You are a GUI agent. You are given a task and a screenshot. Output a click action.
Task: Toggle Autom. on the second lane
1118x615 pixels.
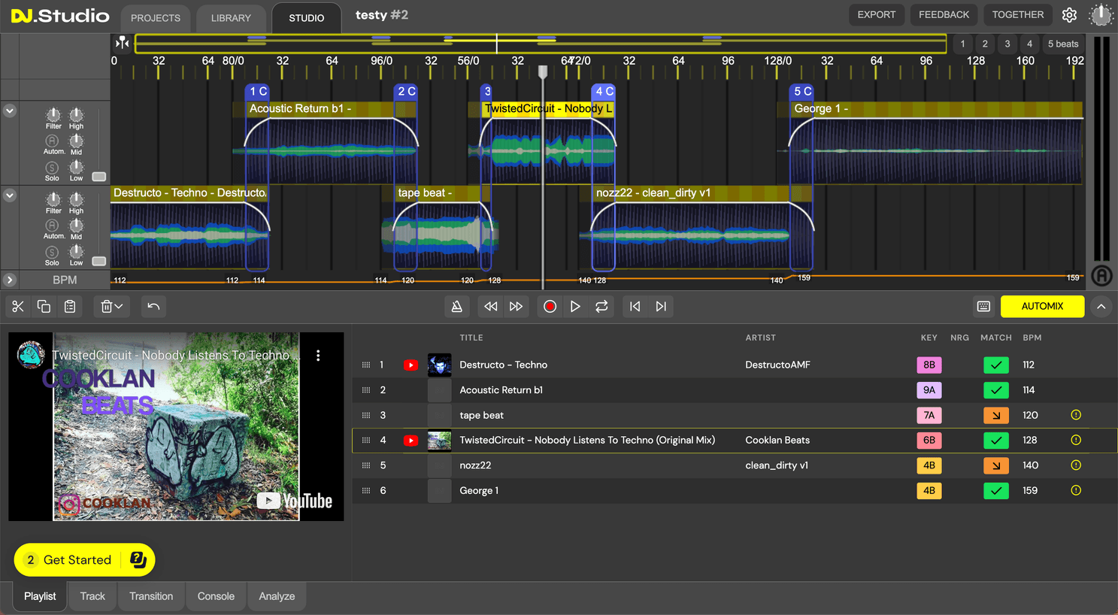[52, 225]
